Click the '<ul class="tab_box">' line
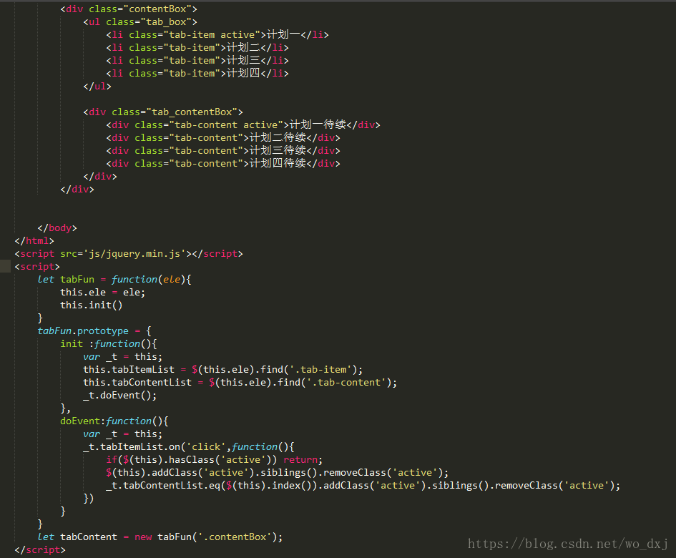This screenshot has height=558, width=676. pyautogui.click(x=140, y=22)
